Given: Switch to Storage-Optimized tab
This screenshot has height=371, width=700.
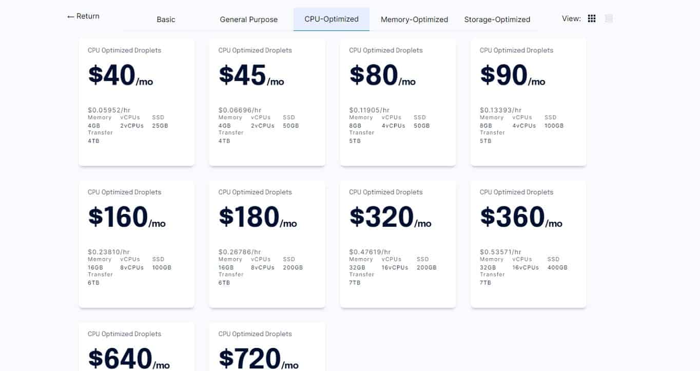Looking at the screenshot, I should 497,19.
